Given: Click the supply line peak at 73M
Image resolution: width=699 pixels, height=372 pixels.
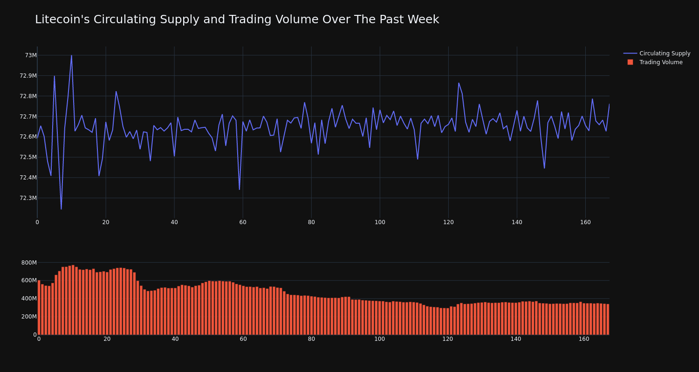Looking at the screenshot, I should [x=71, y=55].
